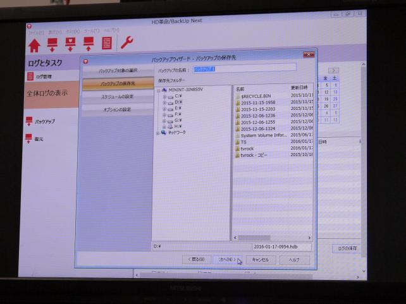Select the D:¥ drive label
This screenshot has height=304, width=406.
click(x=178, y=102)
